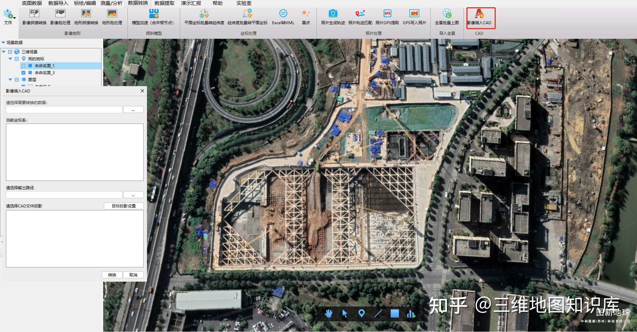Select the 照片生成轨迹 camera tool
This screenshot has height=332, width=637.
(333, 17)
